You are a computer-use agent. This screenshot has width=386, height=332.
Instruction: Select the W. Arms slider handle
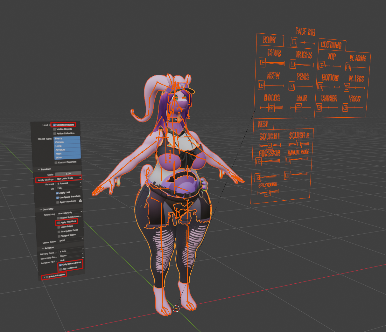(348, 67)
